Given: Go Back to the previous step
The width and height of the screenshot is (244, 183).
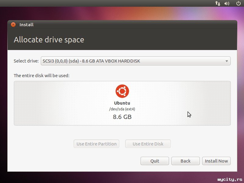Looking at the screenshot, I should click(185, 161).
